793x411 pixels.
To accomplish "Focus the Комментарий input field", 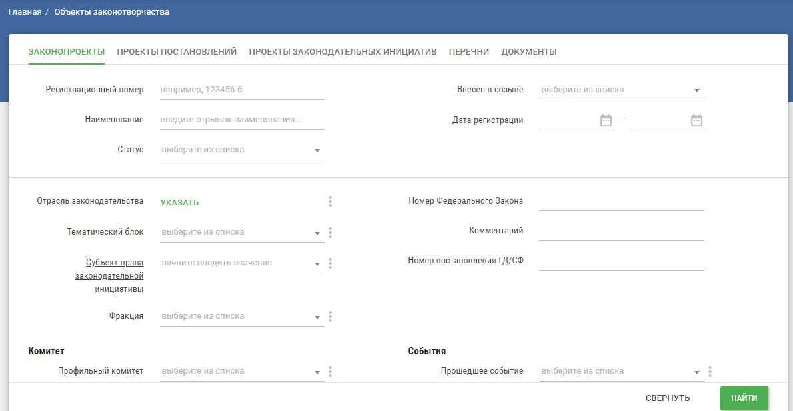I will click(622, 231).
